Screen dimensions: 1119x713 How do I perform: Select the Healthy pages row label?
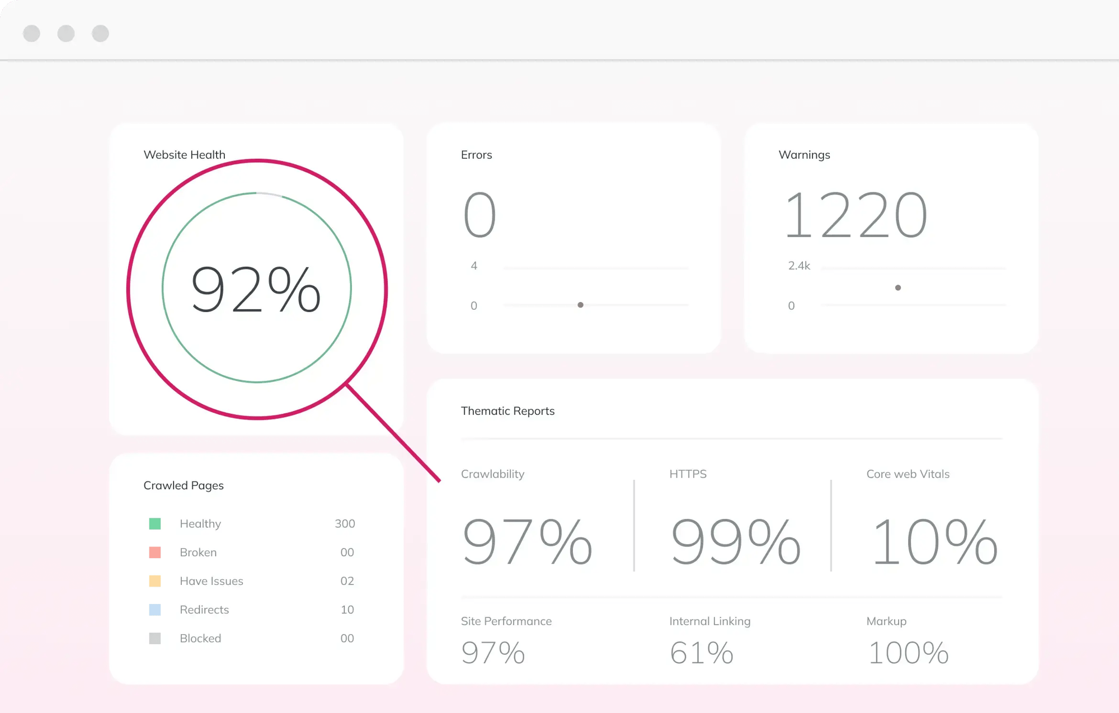tap(200, 523)
